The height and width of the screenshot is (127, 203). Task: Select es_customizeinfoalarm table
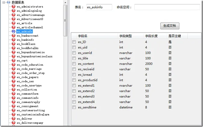pyautogui.click(x=33, y=115)
